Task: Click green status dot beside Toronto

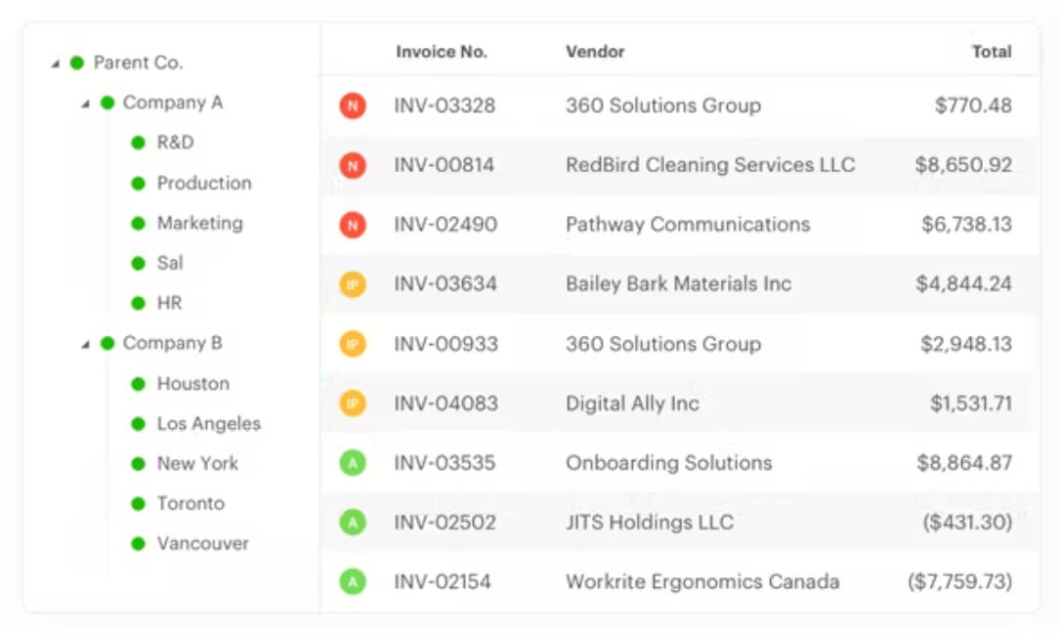Action: click(x=139, y=503)
